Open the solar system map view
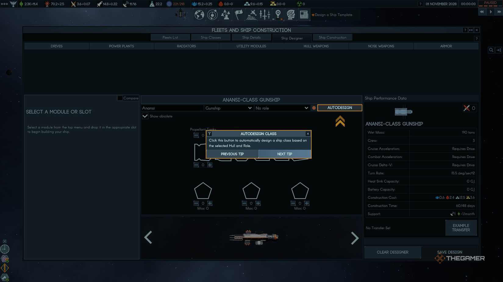Viewport: 503px width, 282px height. [212, 15]
